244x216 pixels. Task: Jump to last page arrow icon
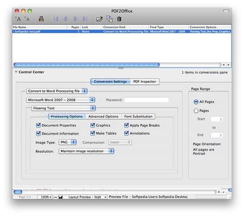click(x=85, y=19)
